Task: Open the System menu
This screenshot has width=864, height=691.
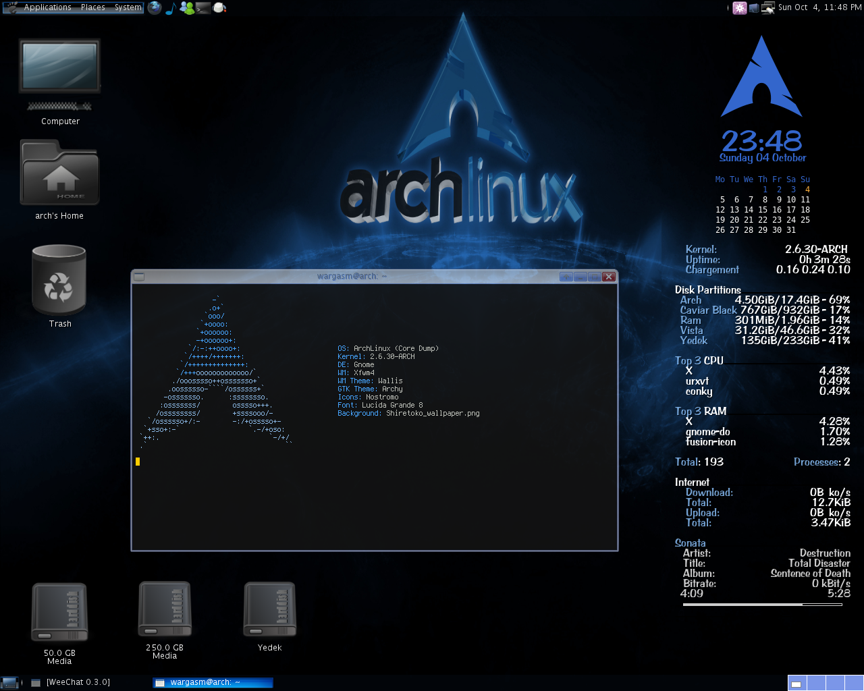Action: pyautogui.click(x=128, y=7)
